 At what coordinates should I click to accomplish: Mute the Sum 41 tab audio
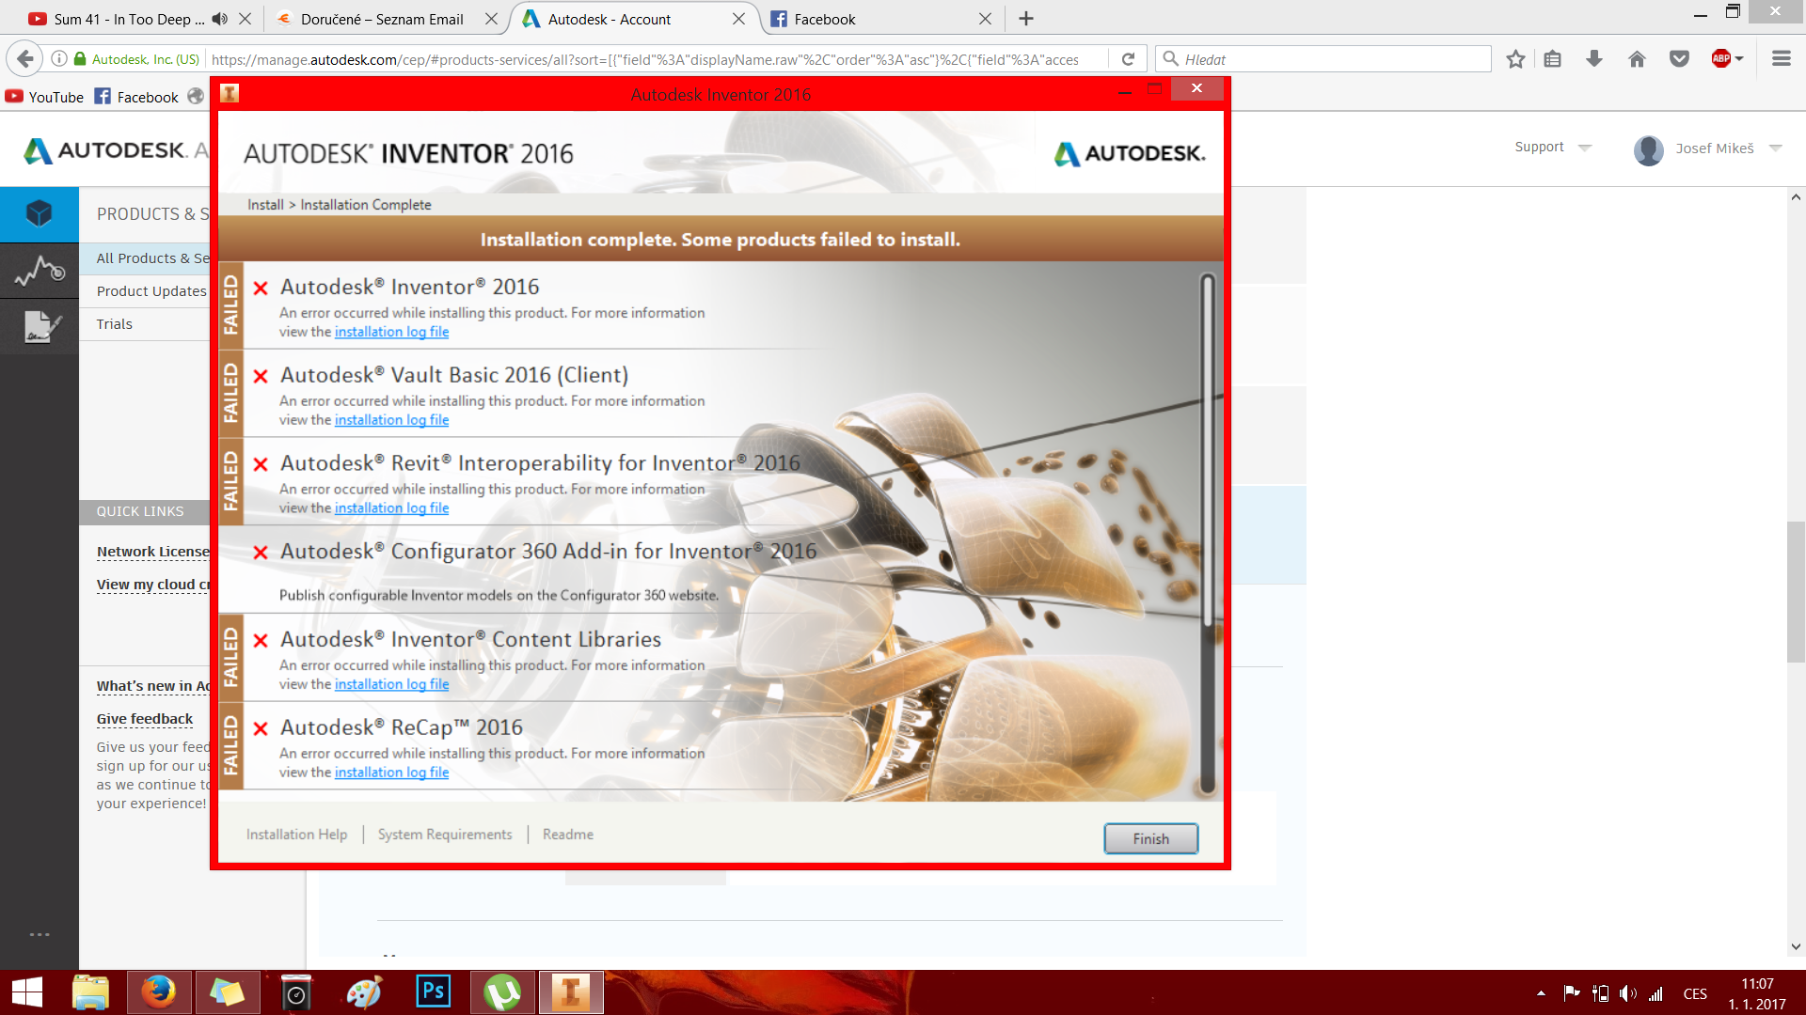pos(220,19)
